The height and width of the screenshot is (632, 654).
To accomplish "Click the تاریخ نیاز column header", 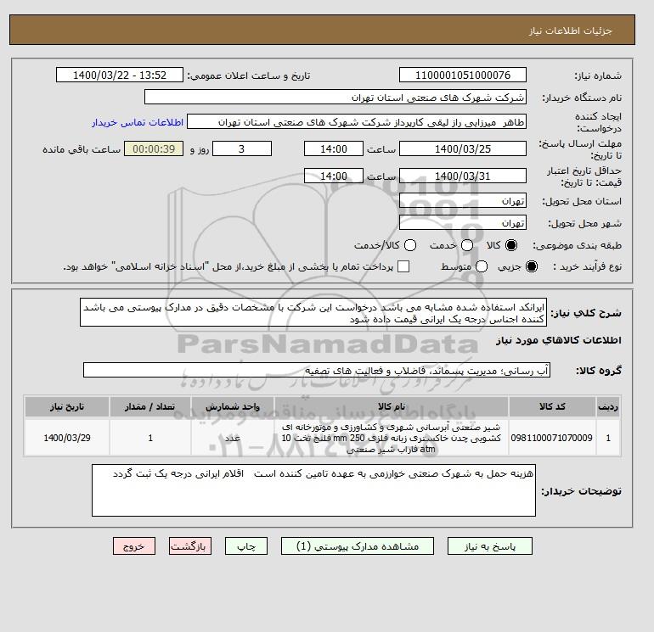I will click(67, 406).
